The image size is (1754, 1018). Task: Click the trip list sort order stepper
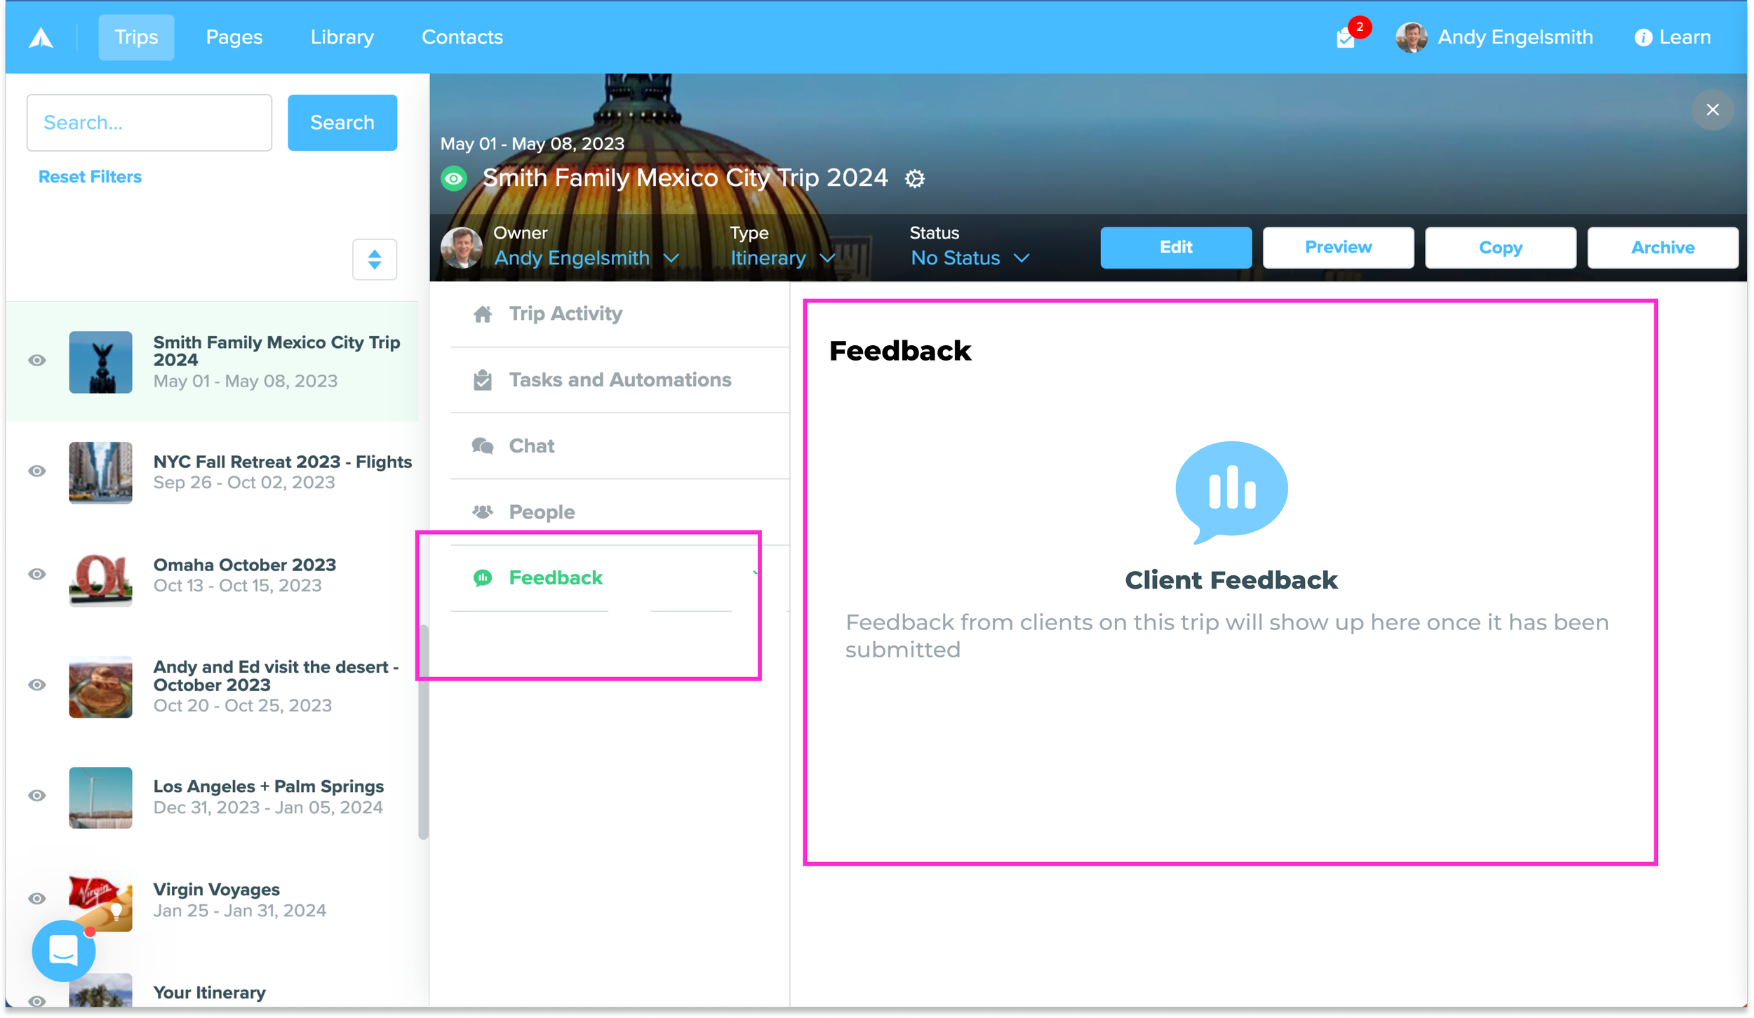[x=375, y=260]
